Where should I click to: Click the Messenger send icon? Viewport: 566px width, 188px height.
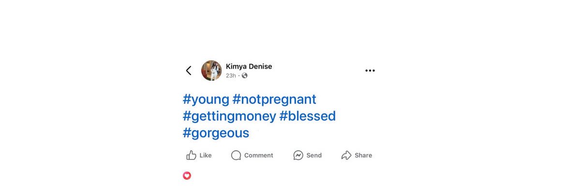pyautogui.click(x=298, y=155)
